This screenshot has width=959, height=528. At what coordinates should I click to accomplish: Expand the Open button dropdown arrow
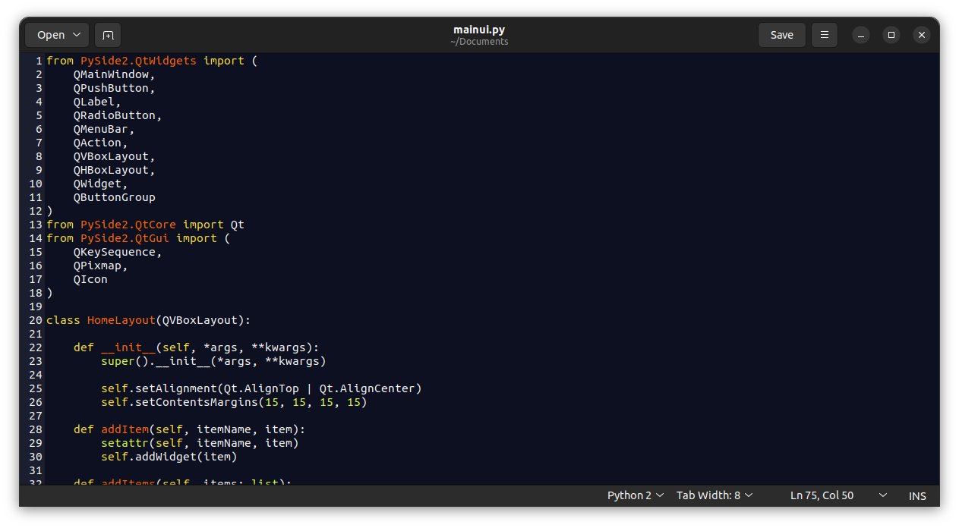point(77,35)
